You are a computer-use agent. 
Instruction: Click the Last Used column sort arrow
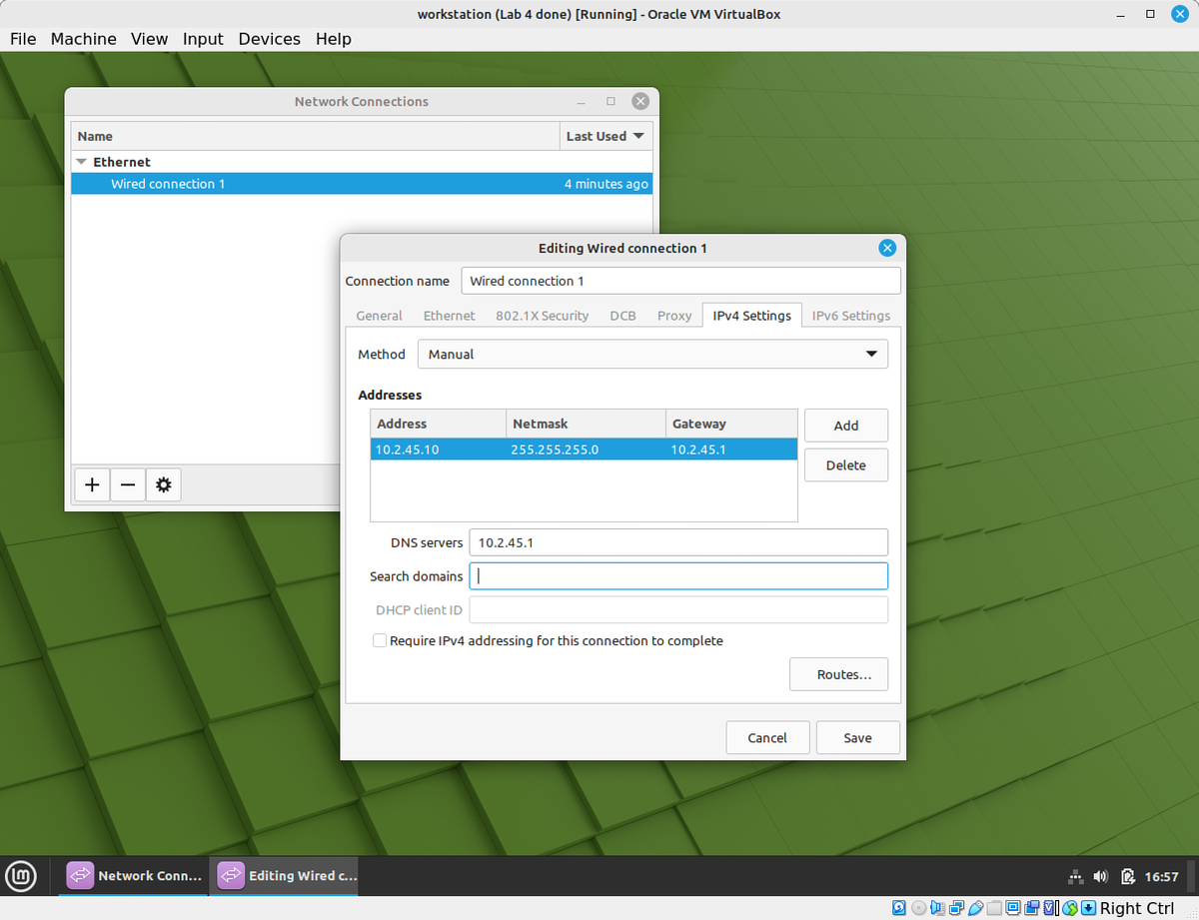tap(638, 136)
